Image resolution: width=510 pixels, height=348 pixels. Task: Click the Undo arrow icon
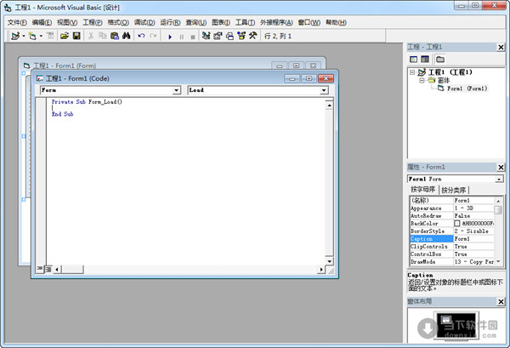(141, 36)
